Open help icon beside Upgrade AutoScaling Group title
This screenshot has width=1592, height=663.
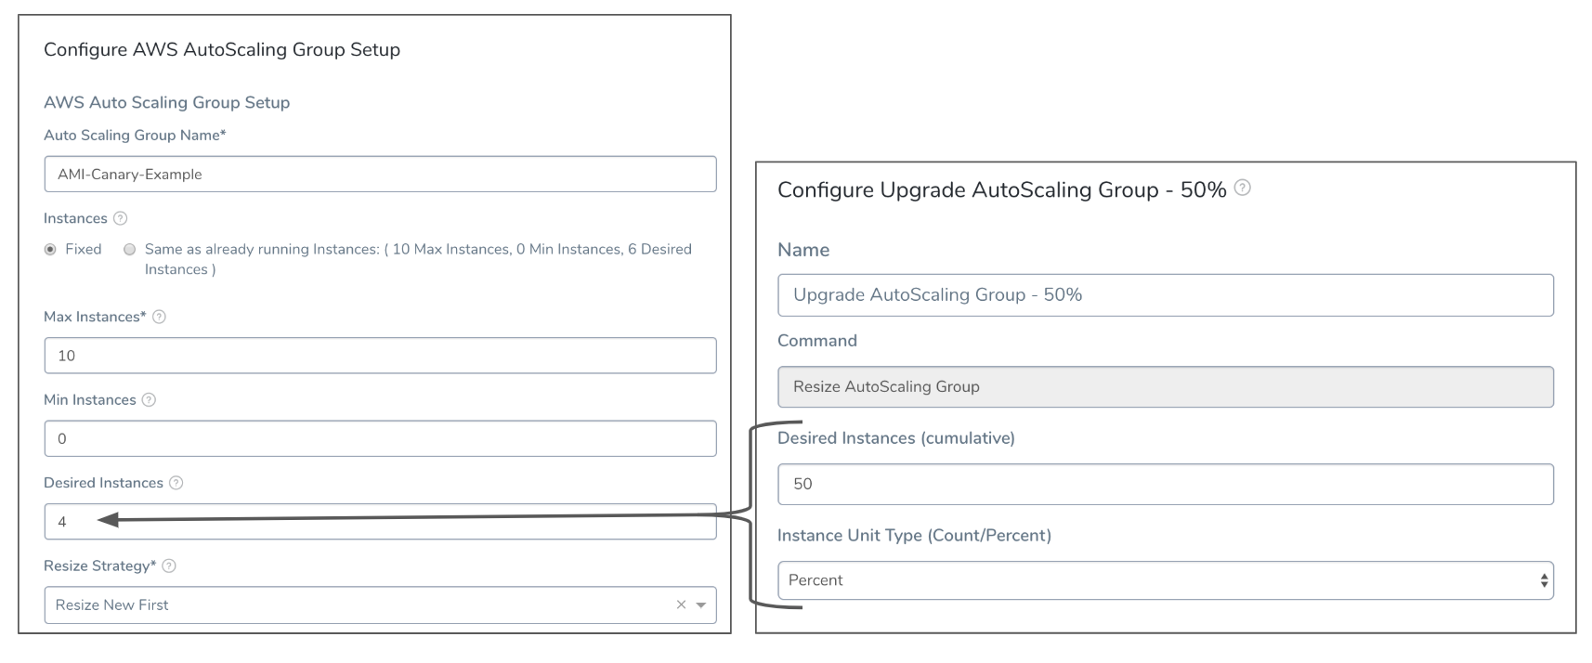coord(1243,188)
